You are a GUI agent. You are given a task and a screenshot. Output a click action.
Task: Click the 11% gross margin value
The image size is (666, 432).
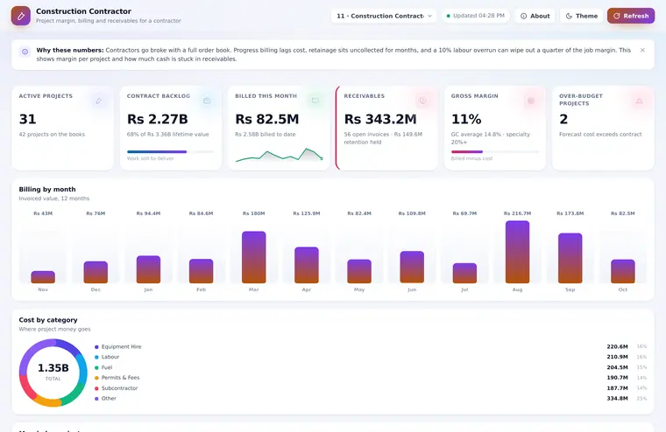tap(466, 120)
